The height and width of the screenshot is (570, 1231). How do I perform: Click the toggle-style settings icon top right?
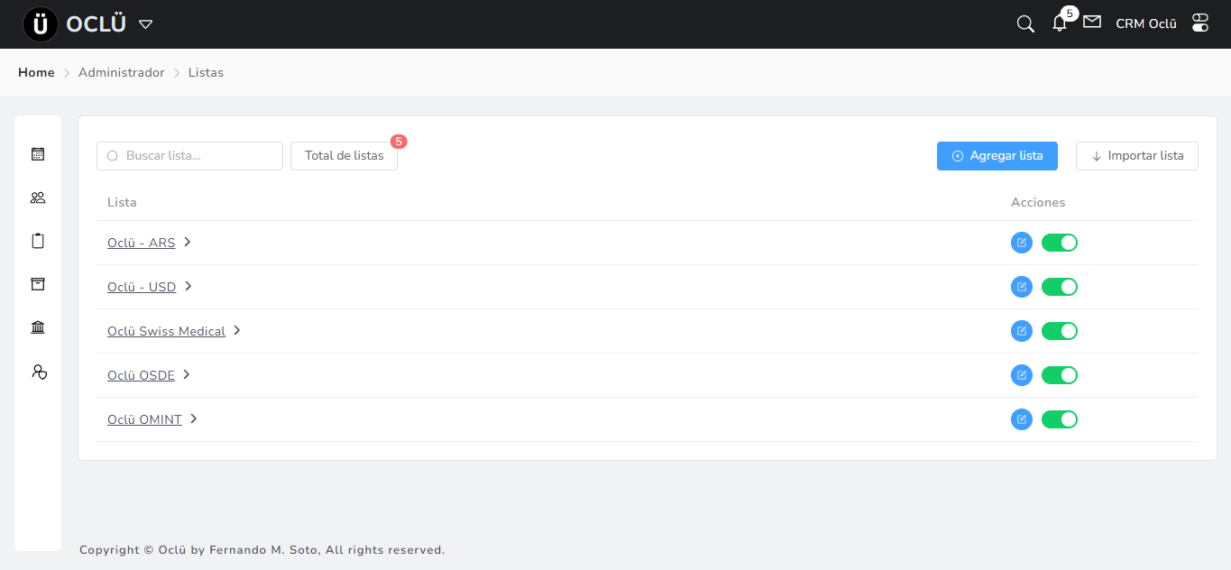[1200, 23]
